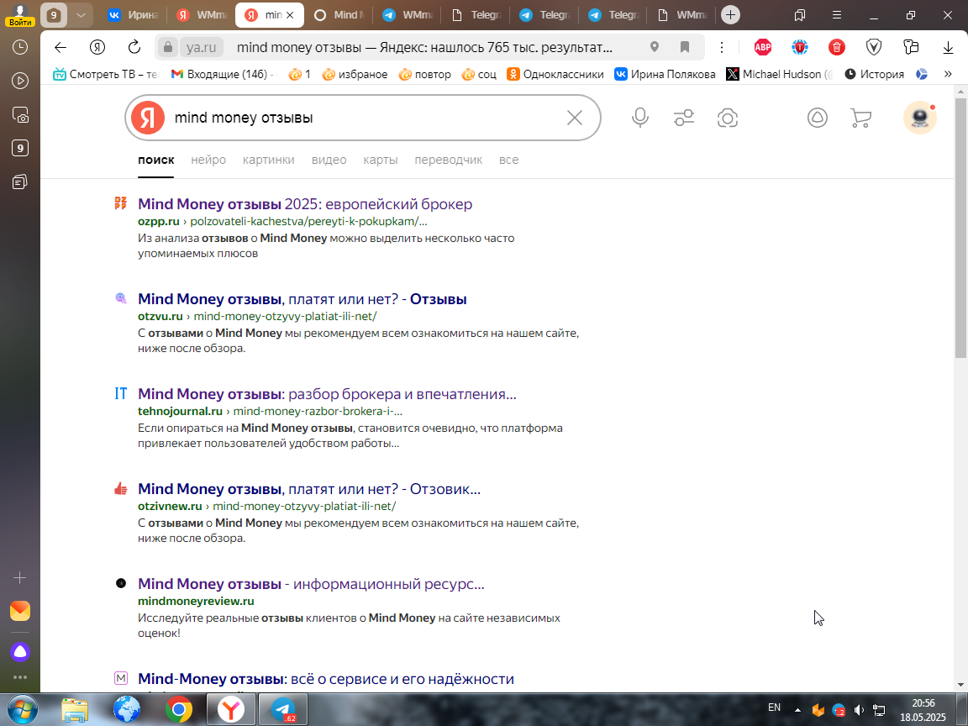
Task: Launch Alice assistant purple icon in sidebar
Action: tap(20, 651)
